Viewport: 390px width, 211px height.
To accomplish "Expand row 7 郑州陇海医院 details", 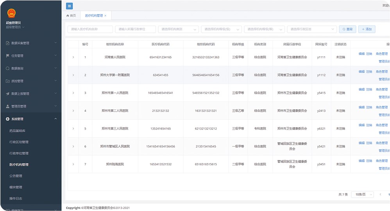I will coord(73,164).
